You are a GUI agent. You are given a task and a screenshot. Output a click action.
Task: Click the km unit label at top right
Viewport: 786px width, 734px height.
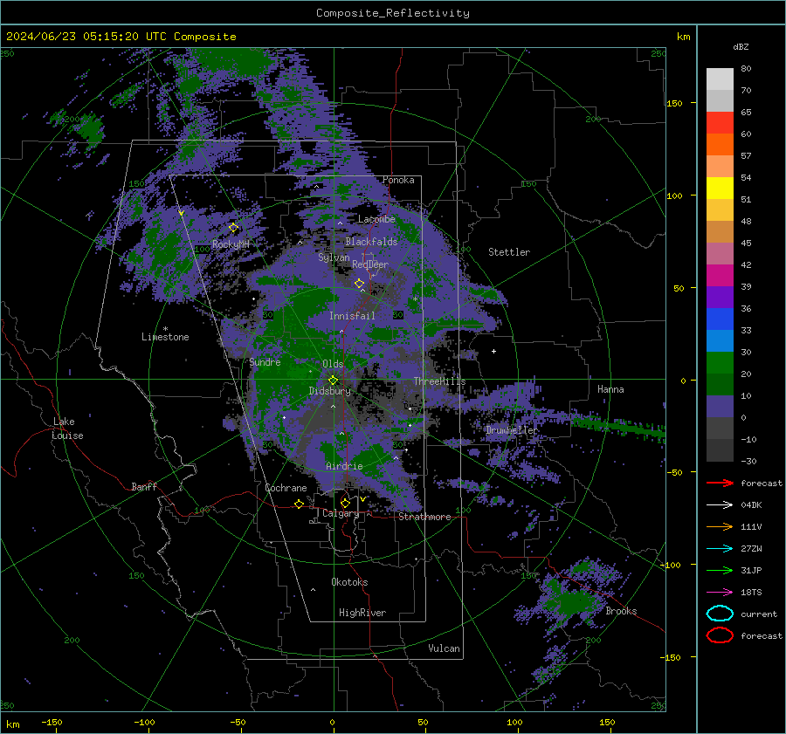(x=684, y=37)
